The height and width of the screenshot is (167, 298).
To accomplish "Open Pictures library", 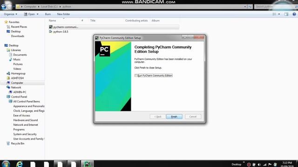I will pyautogui.click(x=18, y=64).
